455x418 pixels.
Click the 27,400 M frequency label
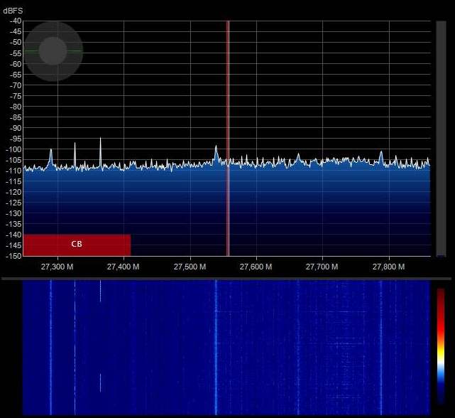[124, 267]
